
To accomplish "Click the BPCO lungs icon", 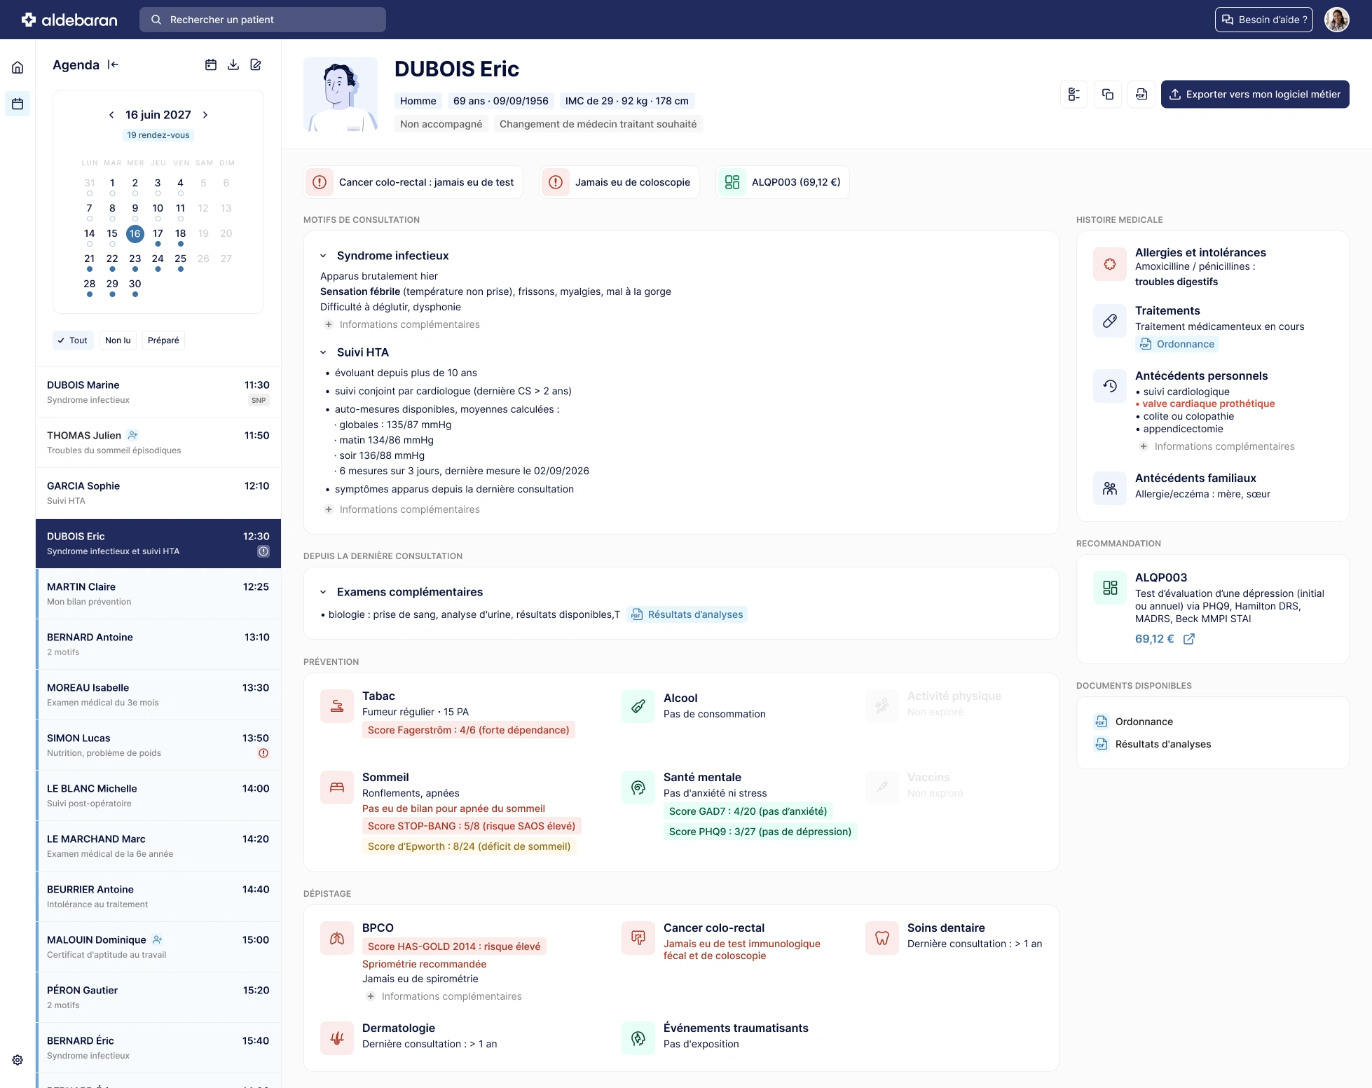I will pyautogui.click(x=337, y=938).
